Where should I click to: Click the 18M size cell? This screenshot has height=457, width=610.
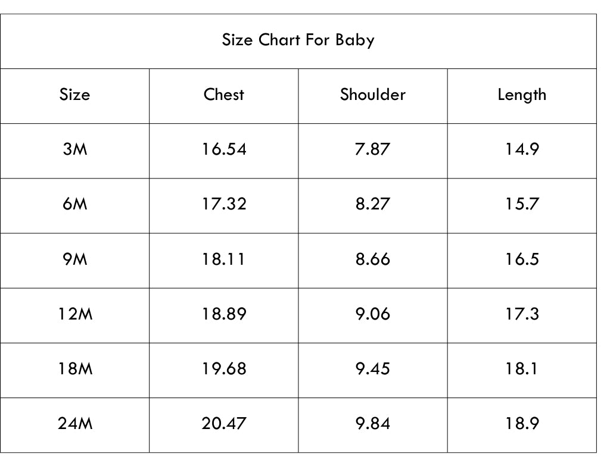[75, 369]
